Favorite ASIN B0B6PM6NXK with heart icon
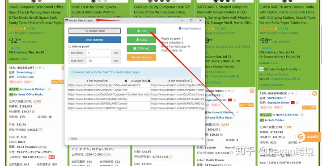 click(292, 93)
